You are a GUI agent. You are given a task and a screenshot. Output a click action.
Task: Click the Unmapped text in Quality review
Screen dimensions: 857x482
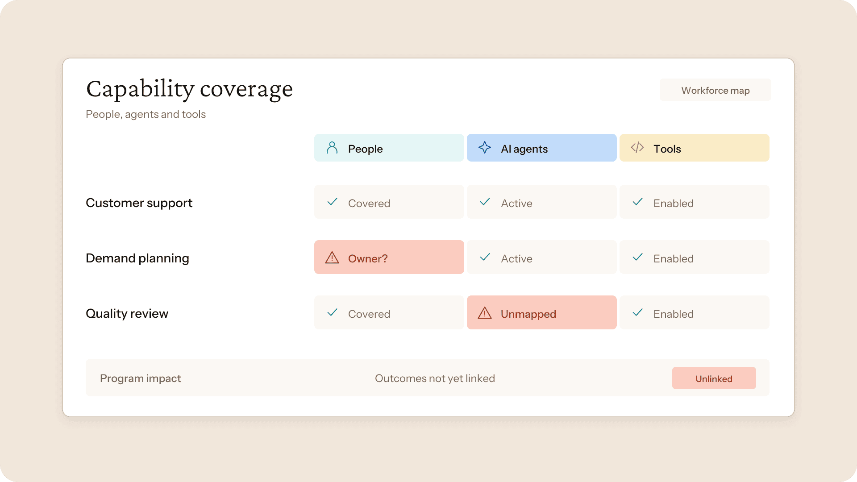528,314
